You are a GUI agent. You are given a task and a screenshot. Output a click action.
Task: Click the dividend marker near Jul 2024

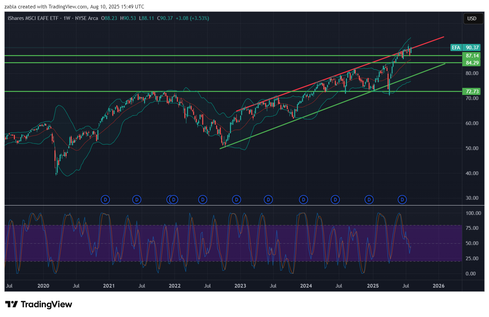[335, 200]
